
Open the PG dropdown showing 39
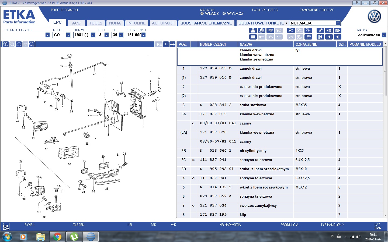click(121, 35)
